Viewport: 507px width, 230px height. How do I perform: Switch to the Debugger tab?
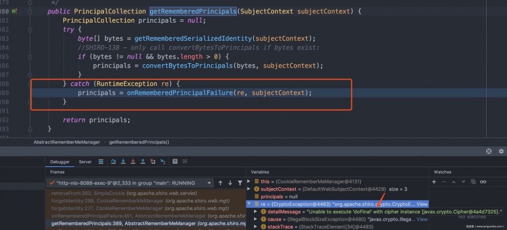click(x=60, y=162)
